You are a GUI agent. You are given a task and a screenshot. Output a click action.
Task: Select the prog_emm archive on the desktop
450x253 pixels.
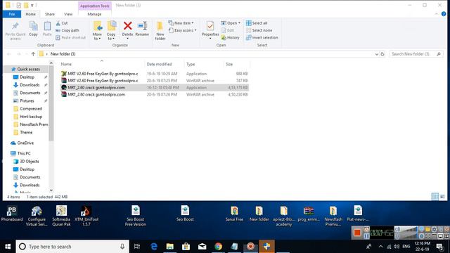309,214
